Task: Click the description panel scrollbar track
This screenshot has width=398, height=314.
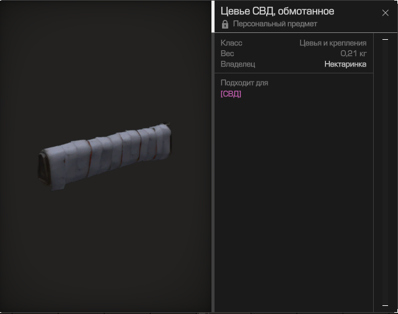Action: point(385,173)
